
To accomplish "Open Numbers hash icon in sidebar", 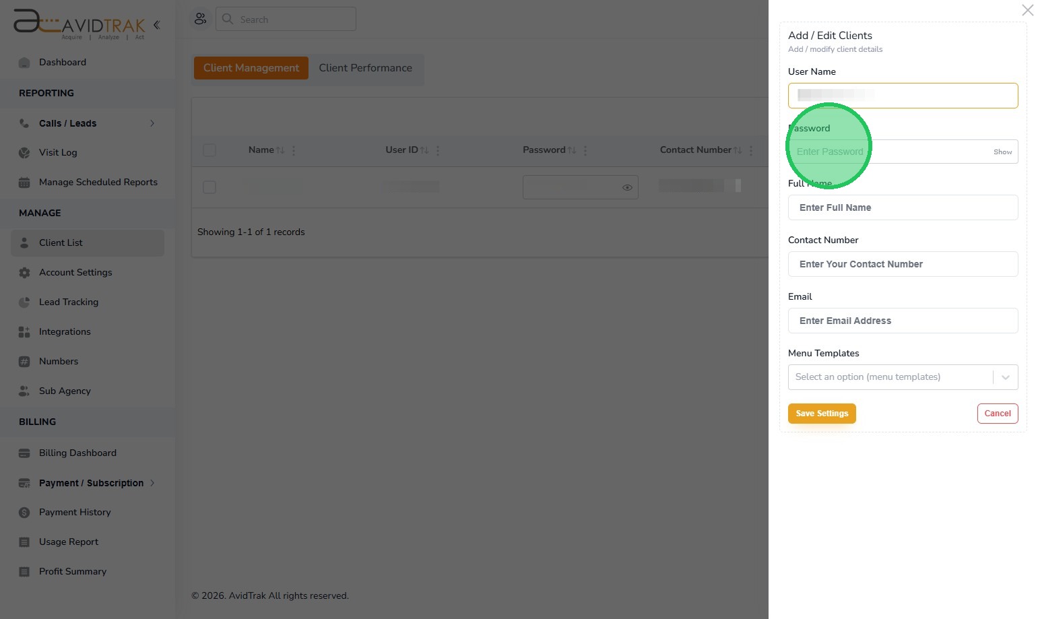I will pyautogui.click(x=24, y=362).
